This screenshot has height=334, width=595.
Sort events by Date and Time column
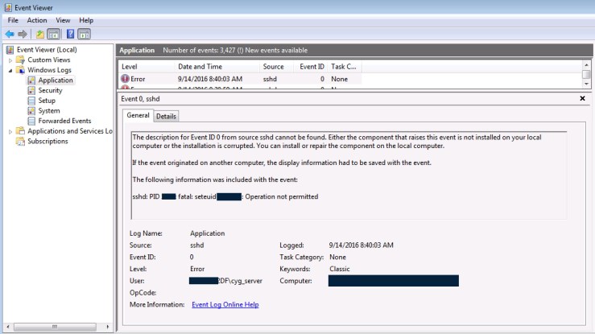200,67
